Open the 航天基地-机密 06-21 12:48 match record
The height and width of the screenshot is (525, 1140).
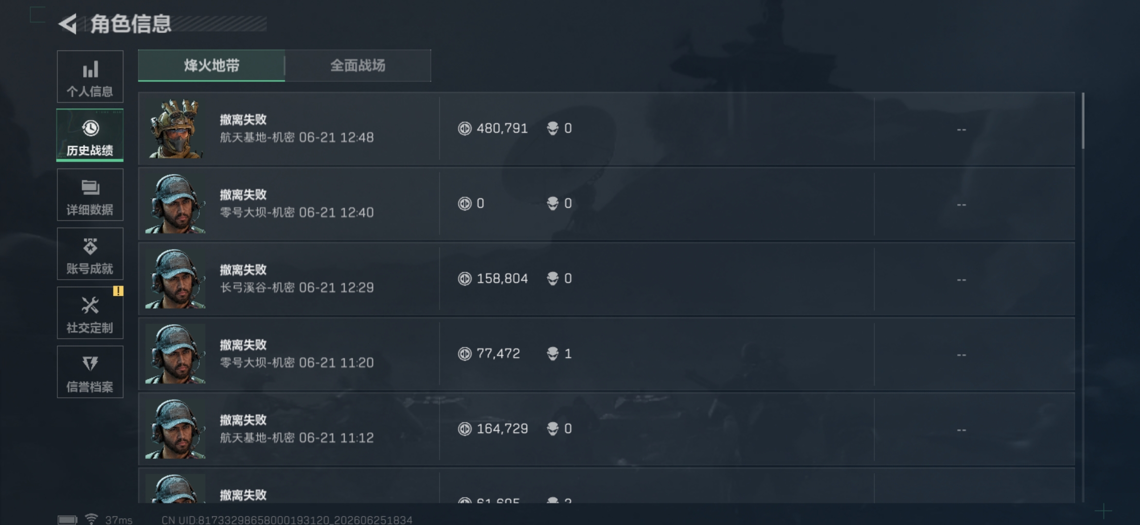tap(606, 128)
